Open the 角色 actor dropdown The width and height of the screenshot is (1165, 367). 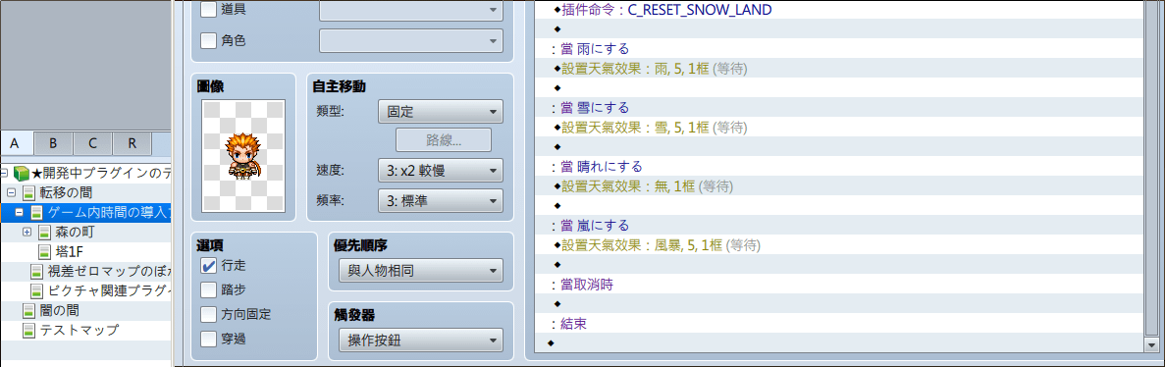(411, 40)
